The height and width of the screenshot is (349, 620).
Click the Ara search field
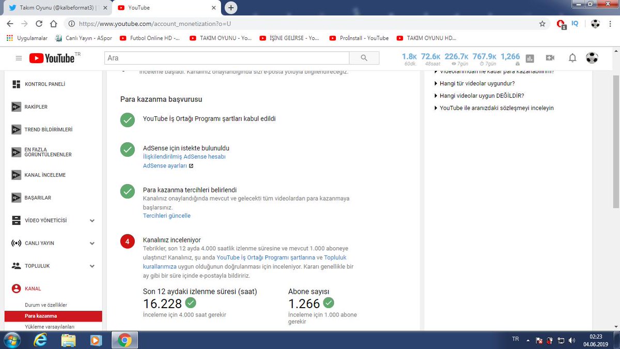tap(227, 58)
